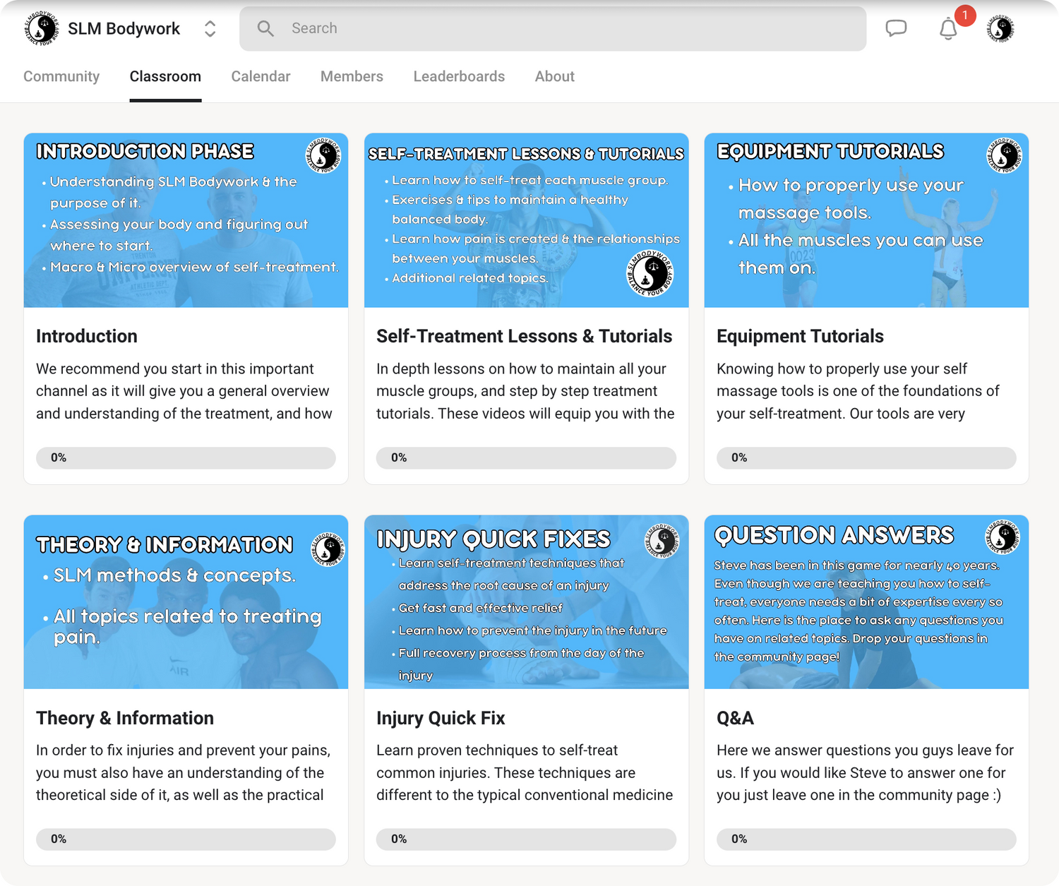This screenshot has height=886, width=1059.
Task: Click the Equipment Tutorials course title
Action: pos(800,336)
